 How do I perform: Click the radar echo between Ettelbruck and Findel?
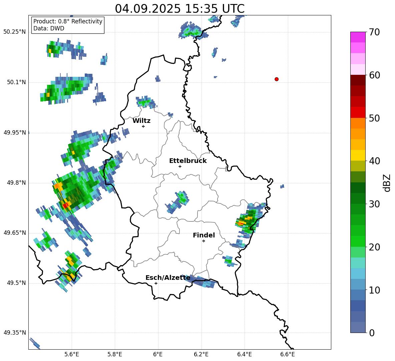pos(177,202)
